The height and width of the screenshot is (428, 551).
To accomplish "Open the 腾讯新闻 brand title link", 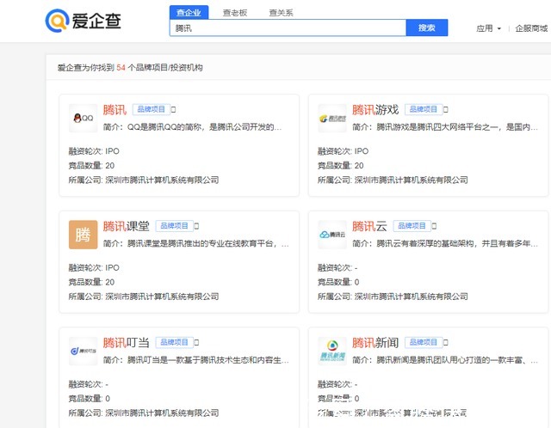I will [375, 343].
